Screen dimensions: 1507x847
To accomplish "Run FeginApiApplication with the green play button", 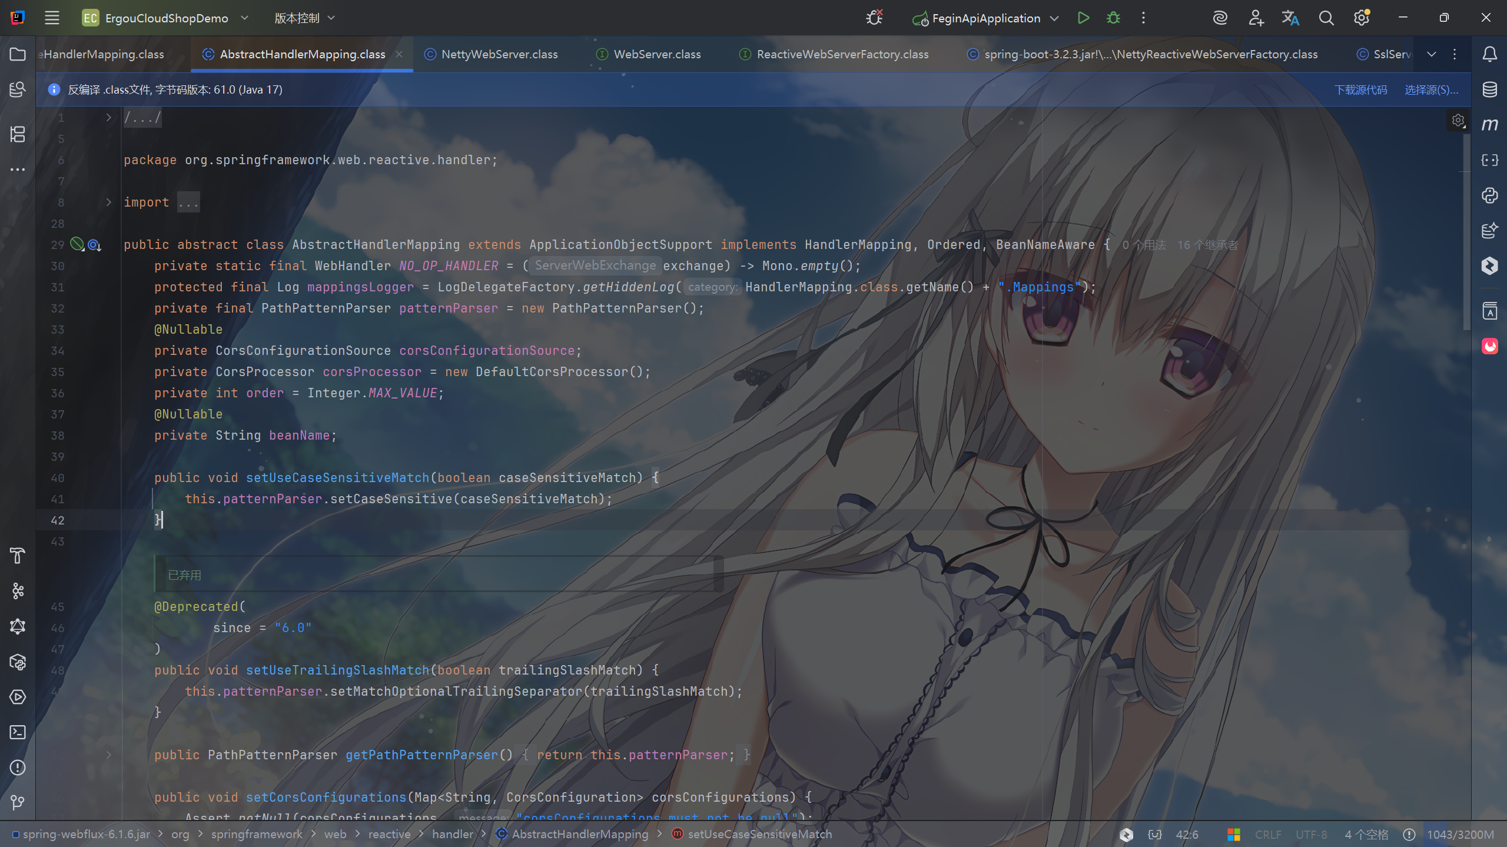I will tap(1083, 18).
